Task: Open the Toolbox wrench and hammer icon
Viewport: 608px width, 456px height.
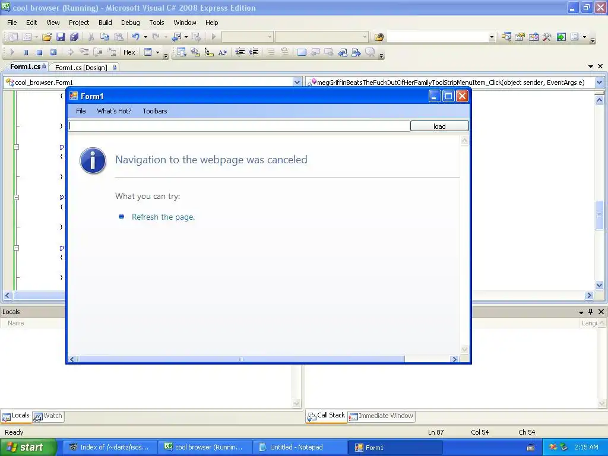Action: (547, 37)
